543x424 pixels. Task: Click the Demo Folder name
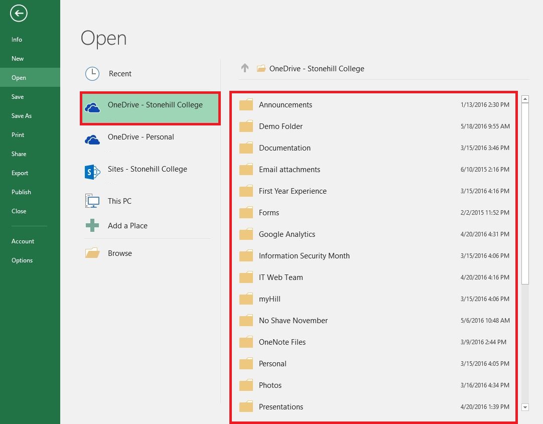[x=281, y=126]
